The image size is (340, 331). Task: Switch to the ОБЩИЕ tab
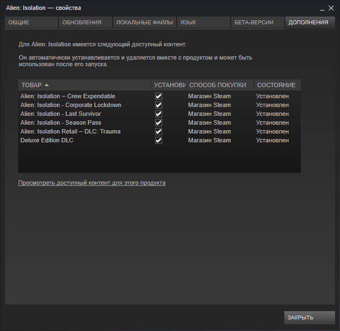click(x=31, y=22)
